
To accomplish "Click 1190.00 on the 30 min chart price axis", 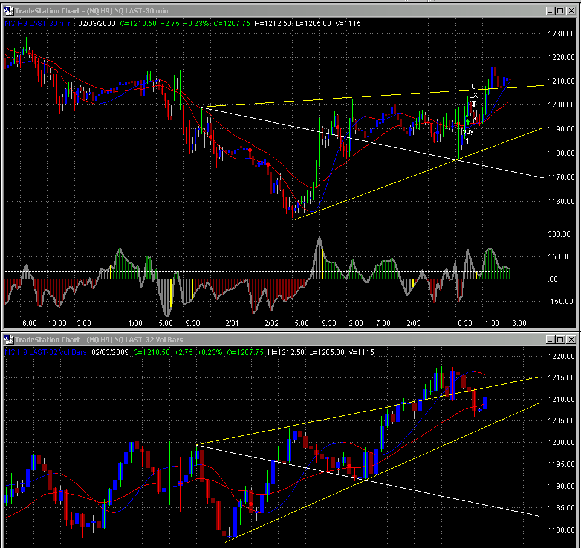I will tap(561, 129).
